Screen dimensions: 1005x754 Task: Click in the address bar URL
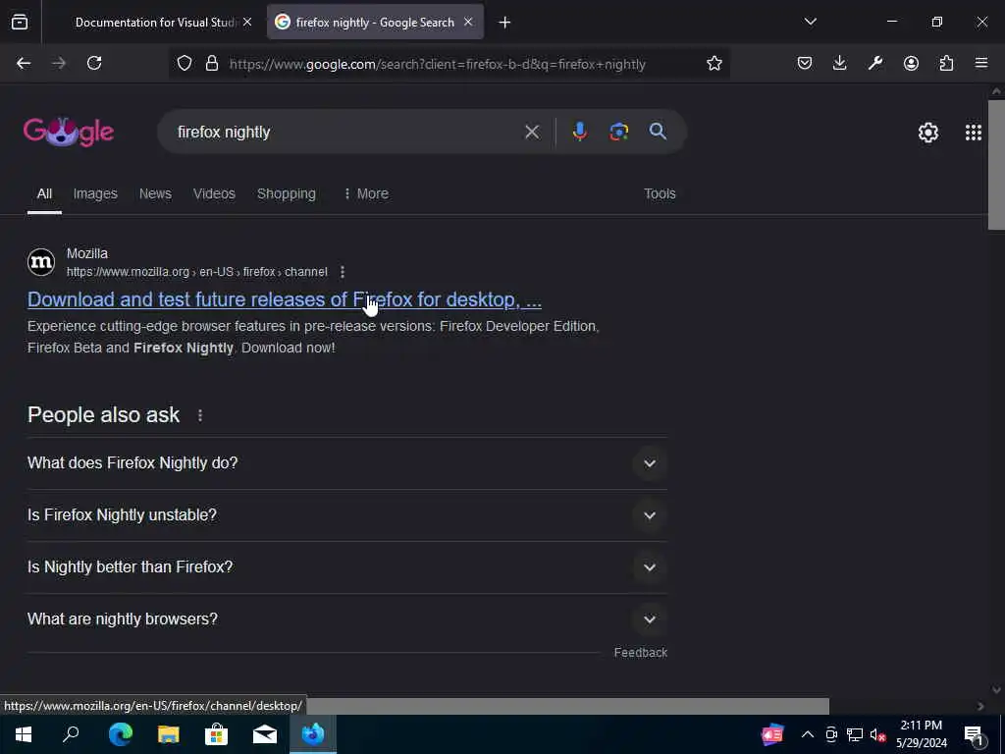437,64
